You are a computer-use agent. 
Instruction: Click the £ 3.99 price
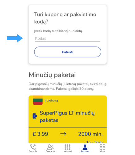(40, 134)
